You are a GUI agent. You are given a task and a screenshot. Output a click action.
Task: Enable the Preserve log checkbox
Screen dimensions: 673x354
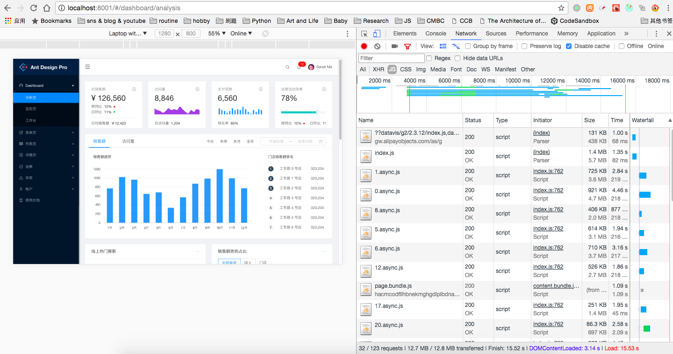(x=524, y=46)
